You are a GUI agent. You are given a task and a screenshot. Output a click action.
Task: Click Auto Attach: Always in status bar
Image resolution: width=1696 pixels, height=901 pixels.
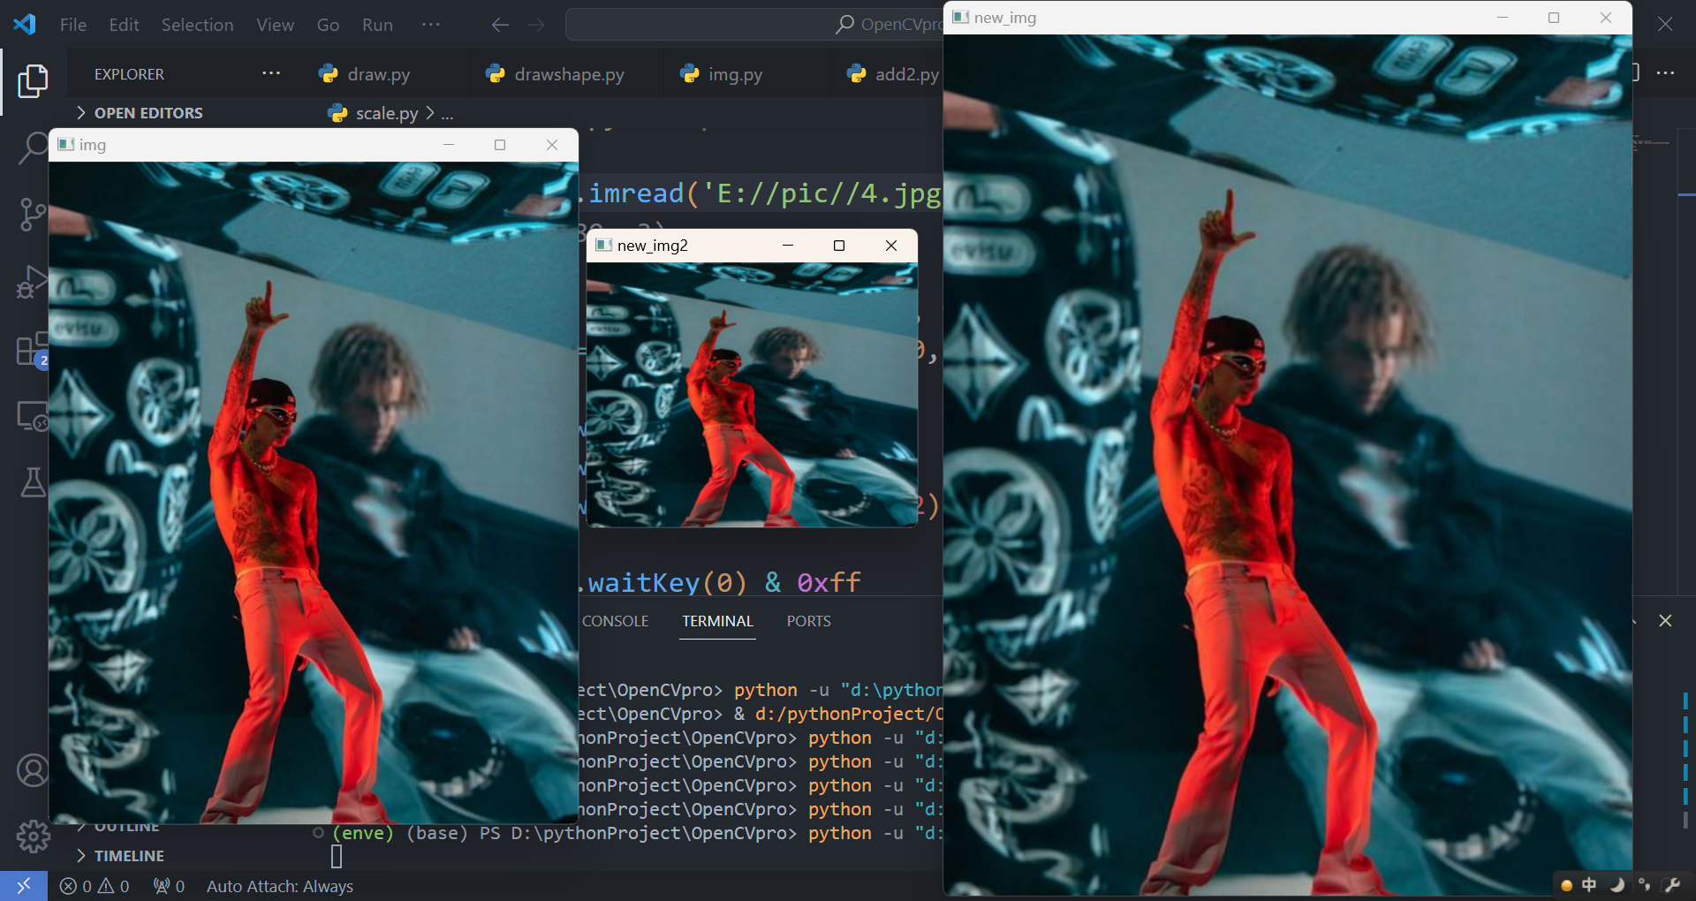click(279, 886)
